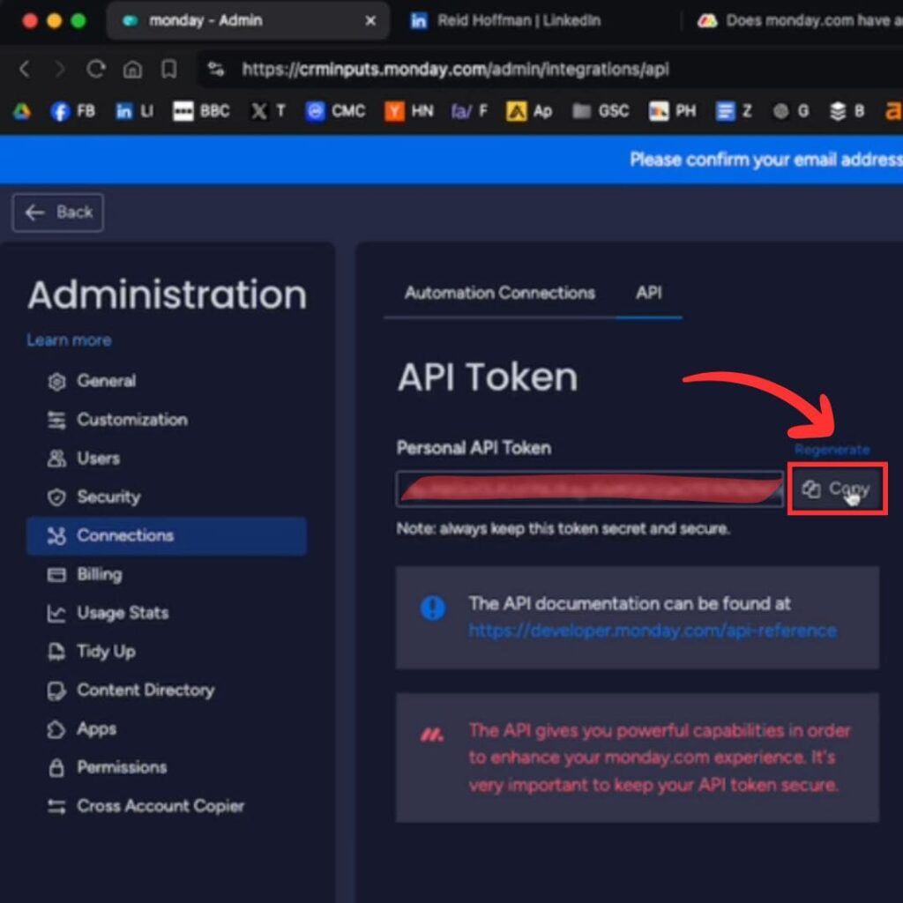Screen dimensions: 903x903
Task: Open the GSC bookmark folder
Action: [600, 111]
